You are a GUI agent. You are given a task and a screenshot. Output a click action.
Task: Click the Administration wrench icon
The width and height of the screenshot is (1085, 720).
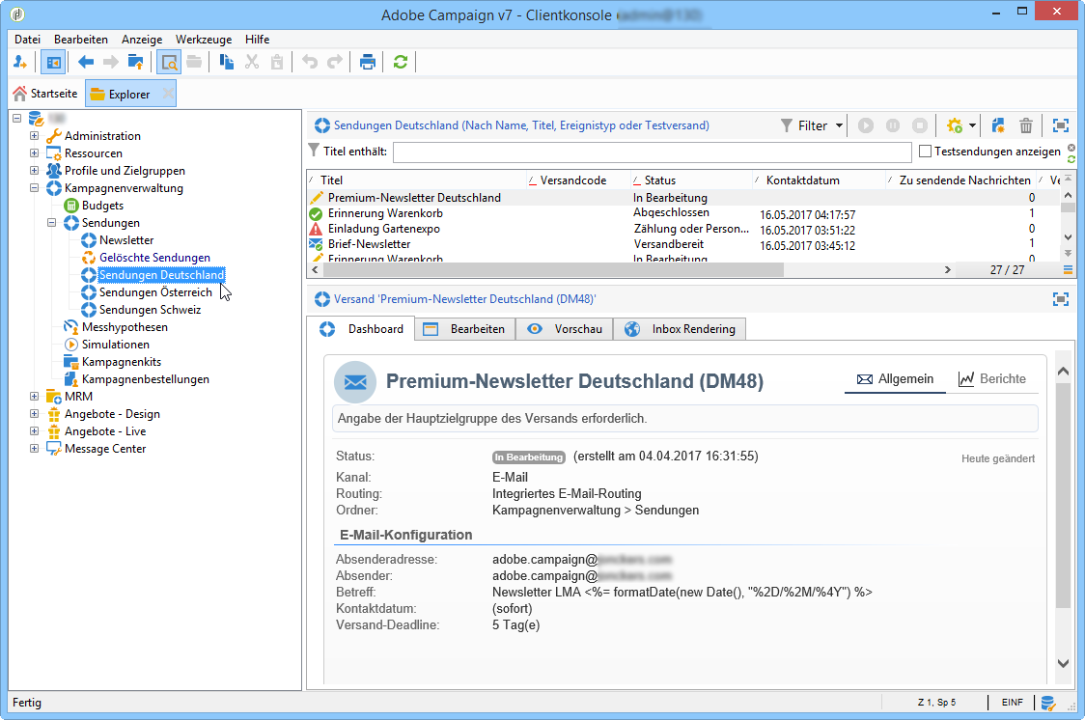(54, 135)
